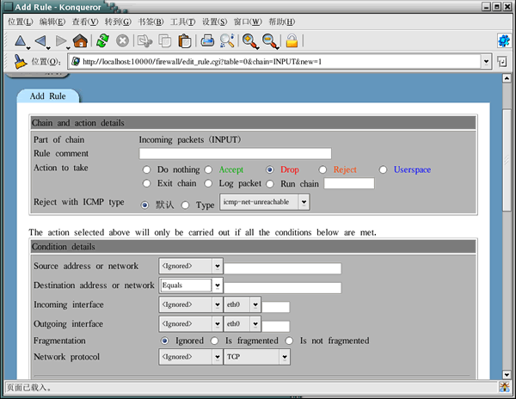Click the Paste clipboard icon
This screenshot has height=399, width=516.
pos(185,41)
